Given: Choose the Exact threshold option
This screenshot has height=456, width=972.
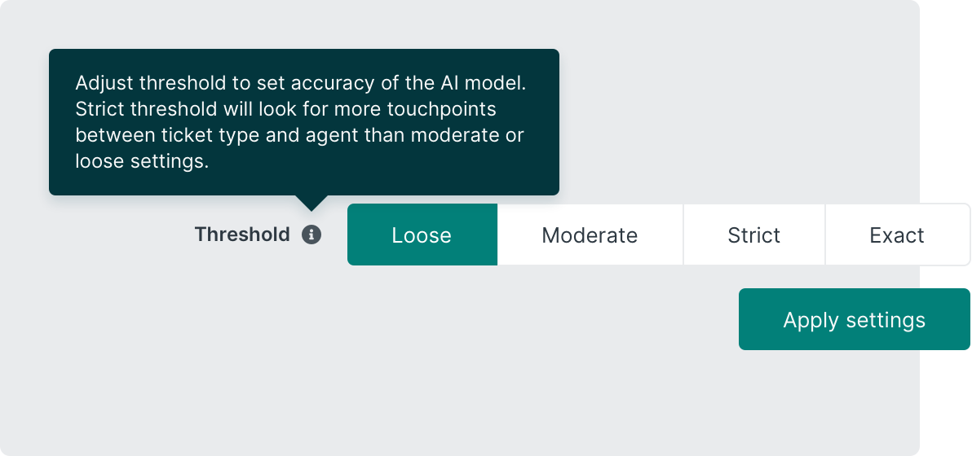Looking at the screenshot, I should [897, 235].
